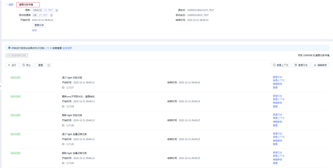Open 查看日志 for task ID 117138

[277, 115]
